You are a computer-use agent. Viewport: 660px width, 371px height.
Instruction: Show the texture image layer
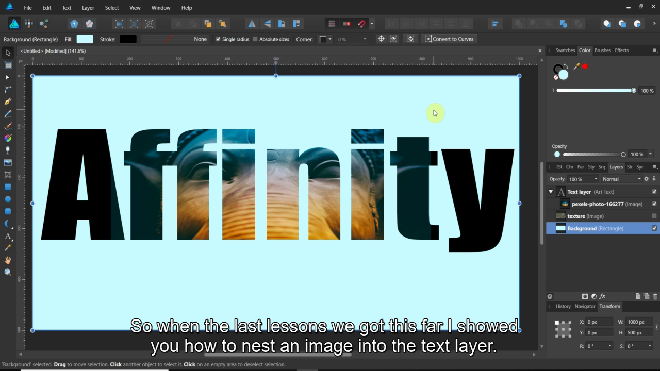coord(654,216)
